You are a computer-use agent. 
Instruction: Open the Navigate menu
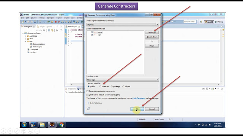point(50,18)
